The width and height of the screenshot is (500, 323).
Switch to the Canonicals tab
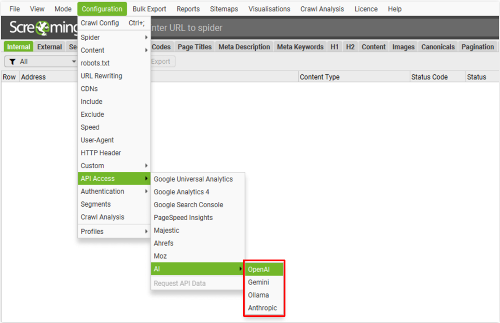[438, 47]
